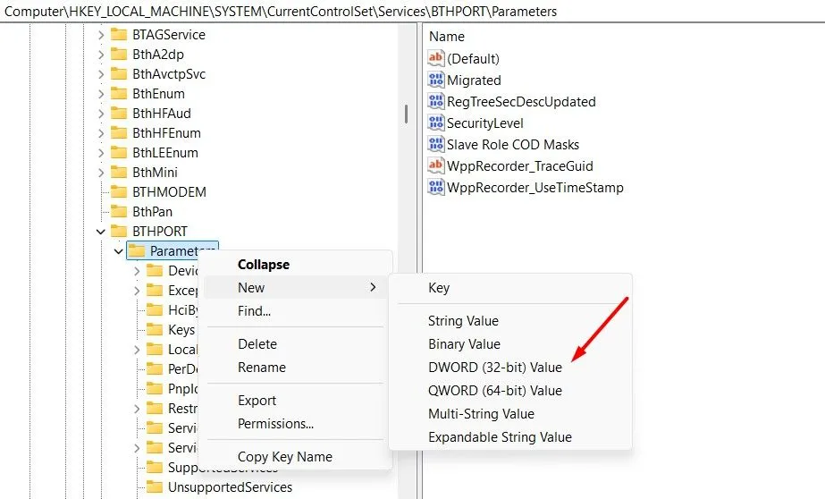Click the UnsupportedServices folder icon

(x=154, y=487)
